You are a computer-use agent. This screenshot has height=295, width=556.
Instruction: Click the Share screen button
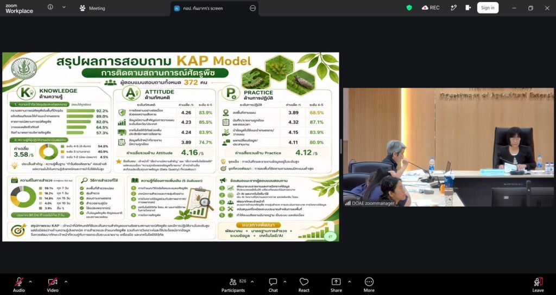coord(336,284)
